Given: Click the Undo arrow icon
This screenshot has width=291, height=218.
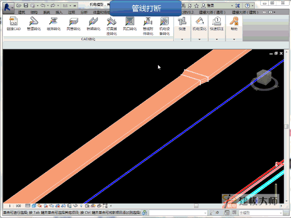Looking at the screenshot, I should coord(43,5).
